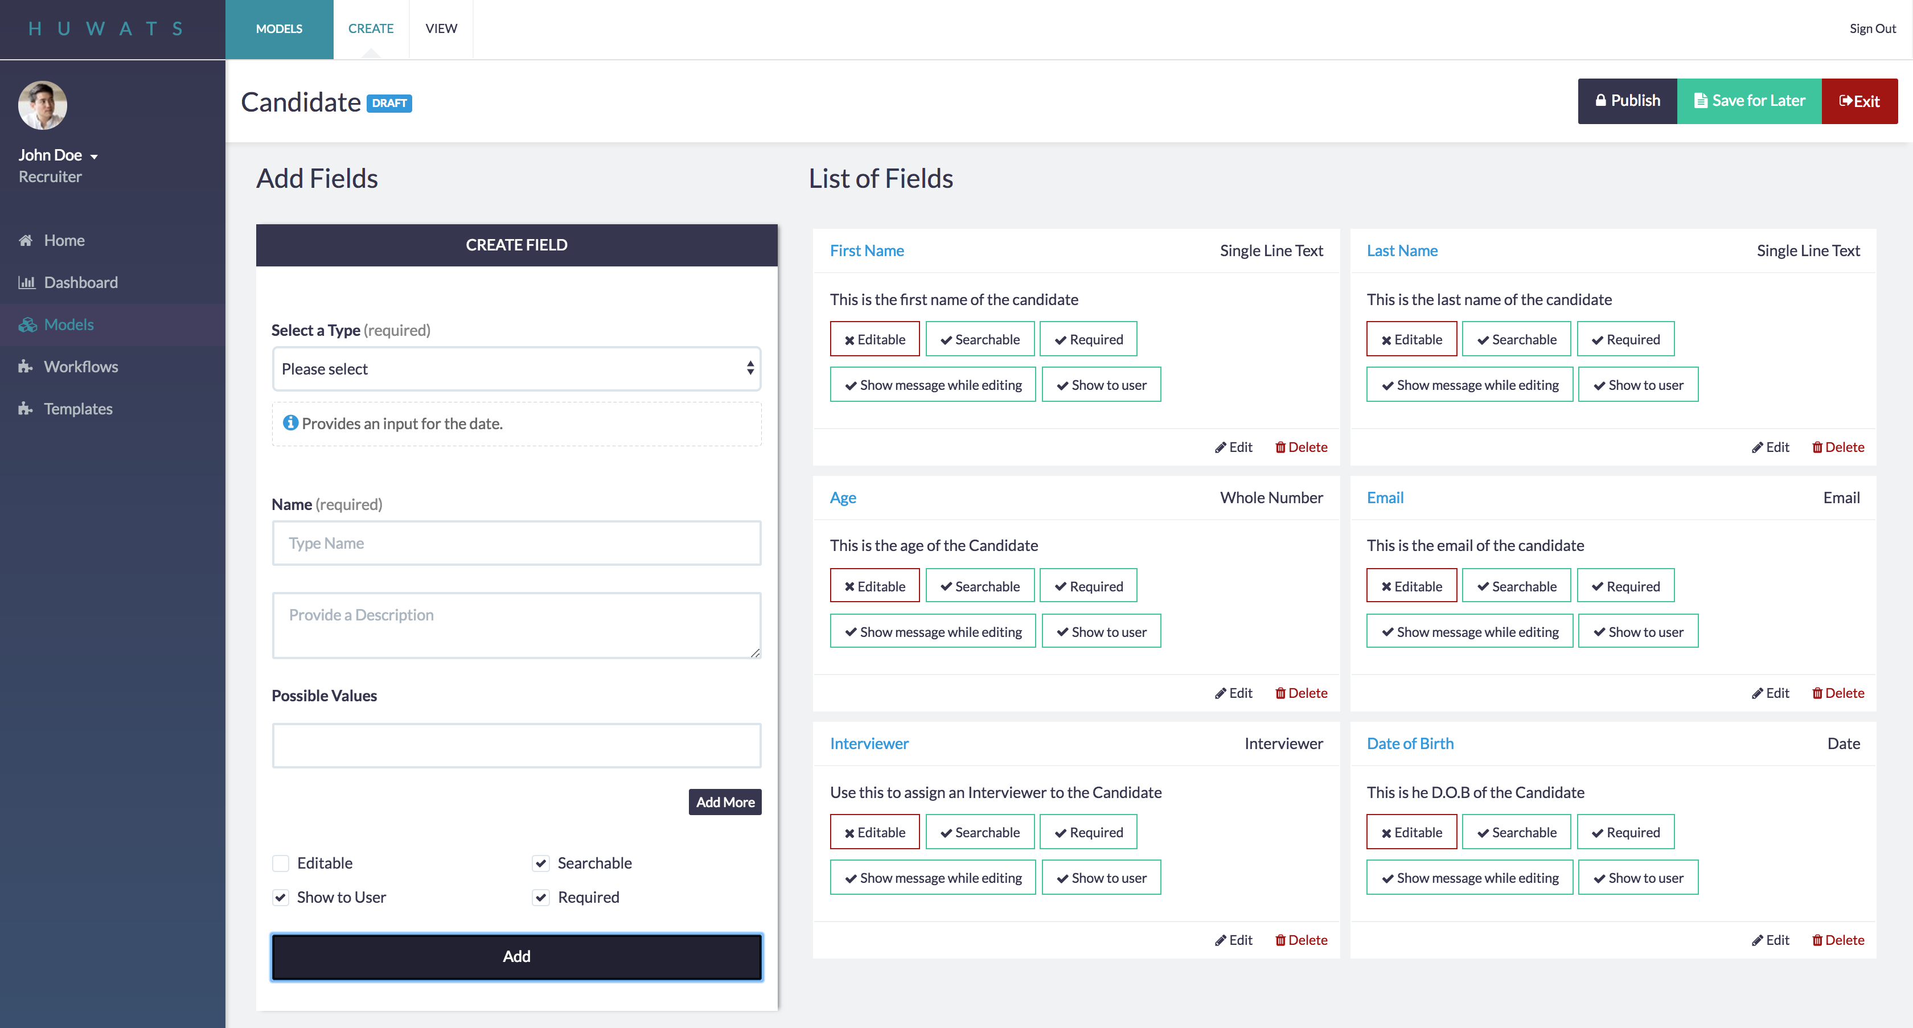The height and width of the screenshot is (1028, 1913).
Task: Click the Sign Out link
Action: point(1872,29)
